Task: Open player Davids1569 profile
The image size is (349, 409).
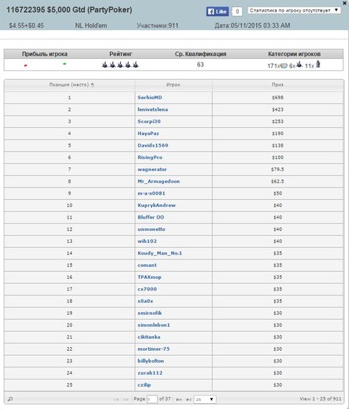Action: pos(153,145)
